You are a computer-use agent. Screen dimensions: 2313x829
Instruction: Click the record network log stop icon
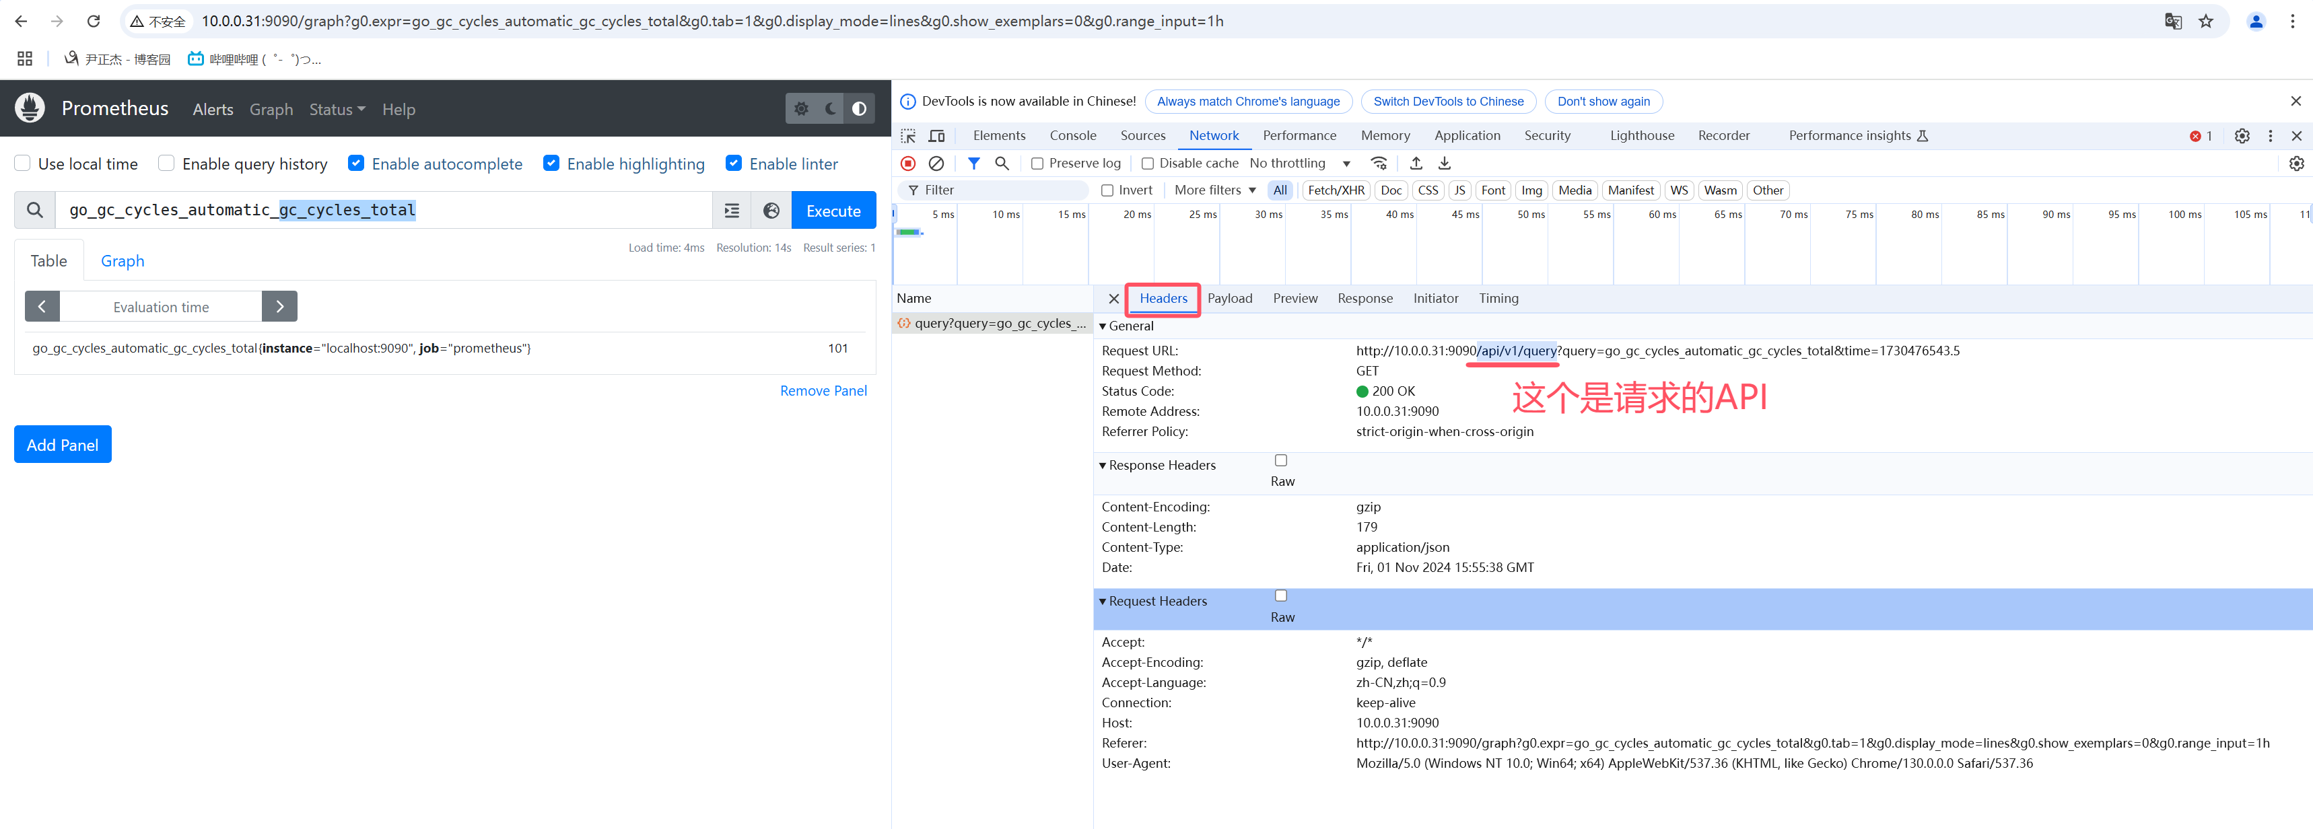point(908,164)
